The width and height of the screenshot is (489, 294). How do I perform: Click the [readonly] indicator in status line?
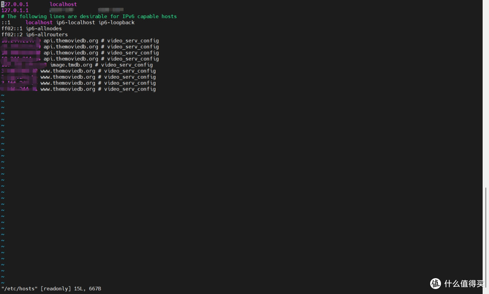56,289
